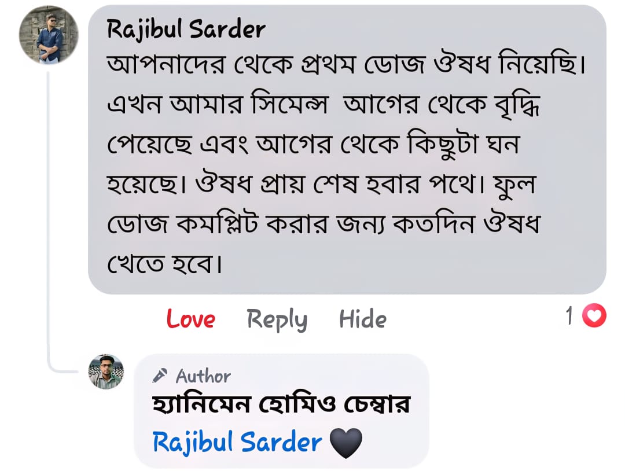
Task: Open the হ্যানিমেন হোমিও চেম্বার page name
Action: click(x=281, y=404)
